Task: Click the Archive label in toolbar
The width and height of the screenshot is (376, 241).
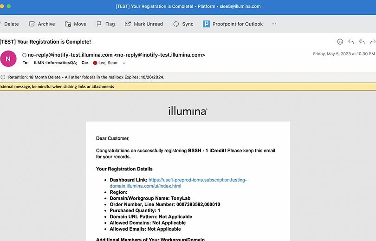Action: (x=46, y=24)
